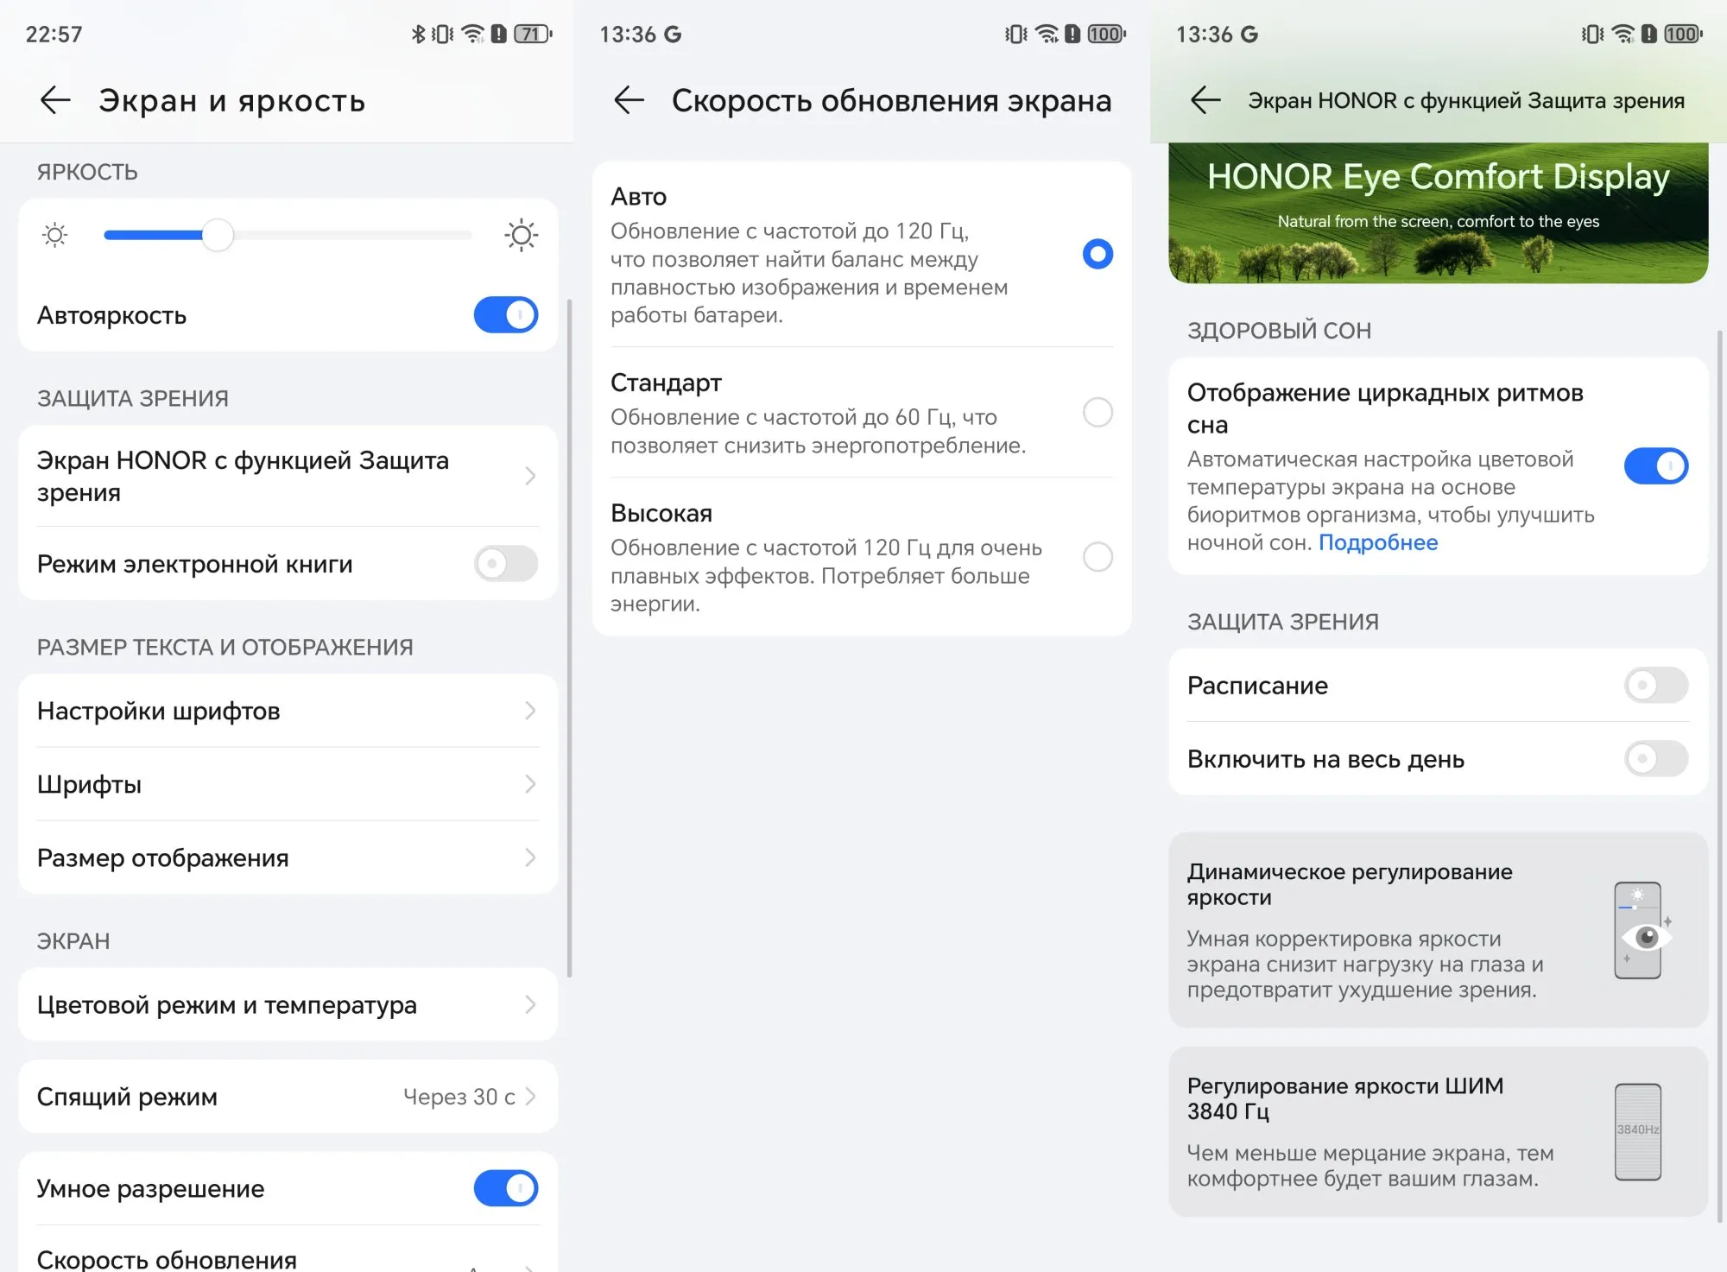Tap the high brightness sun icon
This screenshot has height=1272, width=1727.
pyautogui.click(x=522, y=235)
